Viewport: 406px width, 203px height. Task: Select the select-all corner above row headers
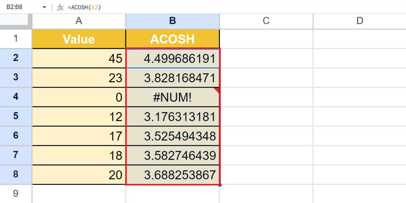point(15,21)
